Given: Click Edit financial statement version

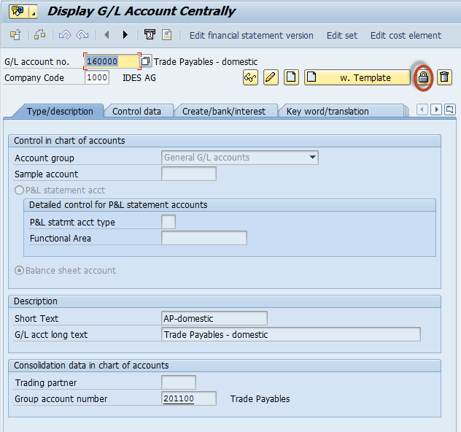Looking at the screenshot, I should click(251, 35).
